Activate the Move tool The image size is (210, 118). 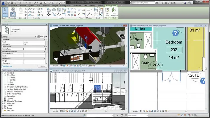point(48,14)
